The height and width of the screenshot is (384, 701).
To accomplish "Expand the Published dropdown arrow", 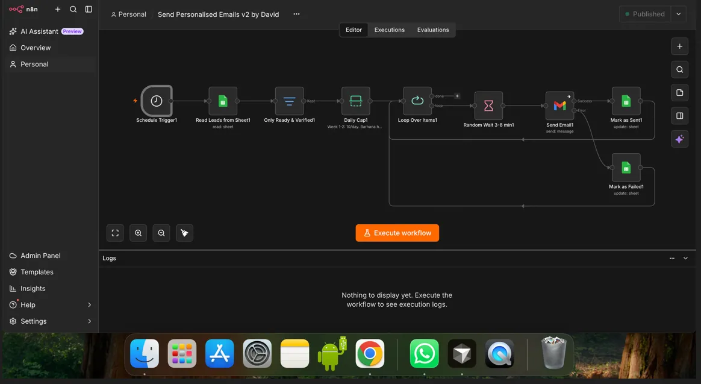I will (679, 14).
